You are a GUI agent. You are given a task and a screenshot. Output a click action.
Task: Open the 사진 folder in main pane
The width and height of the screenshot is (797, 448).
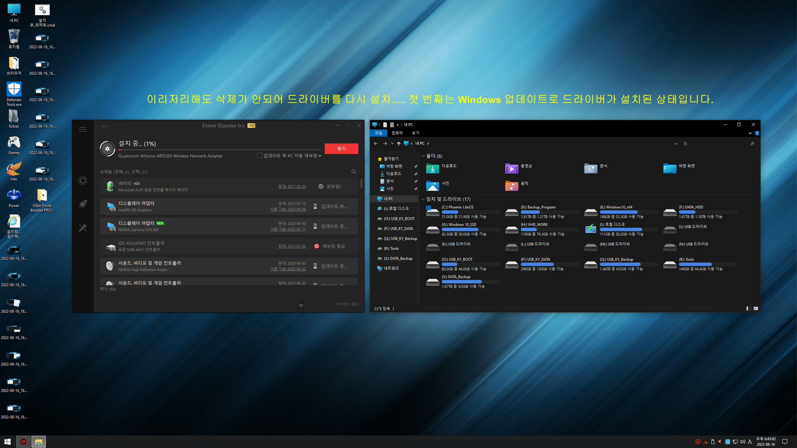[432, 186]
